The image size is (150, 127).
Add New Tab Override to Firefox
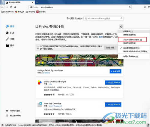(113, 105)
